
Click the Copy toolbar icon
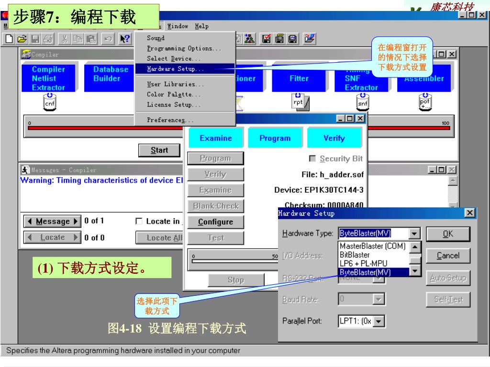coord(78,39)
